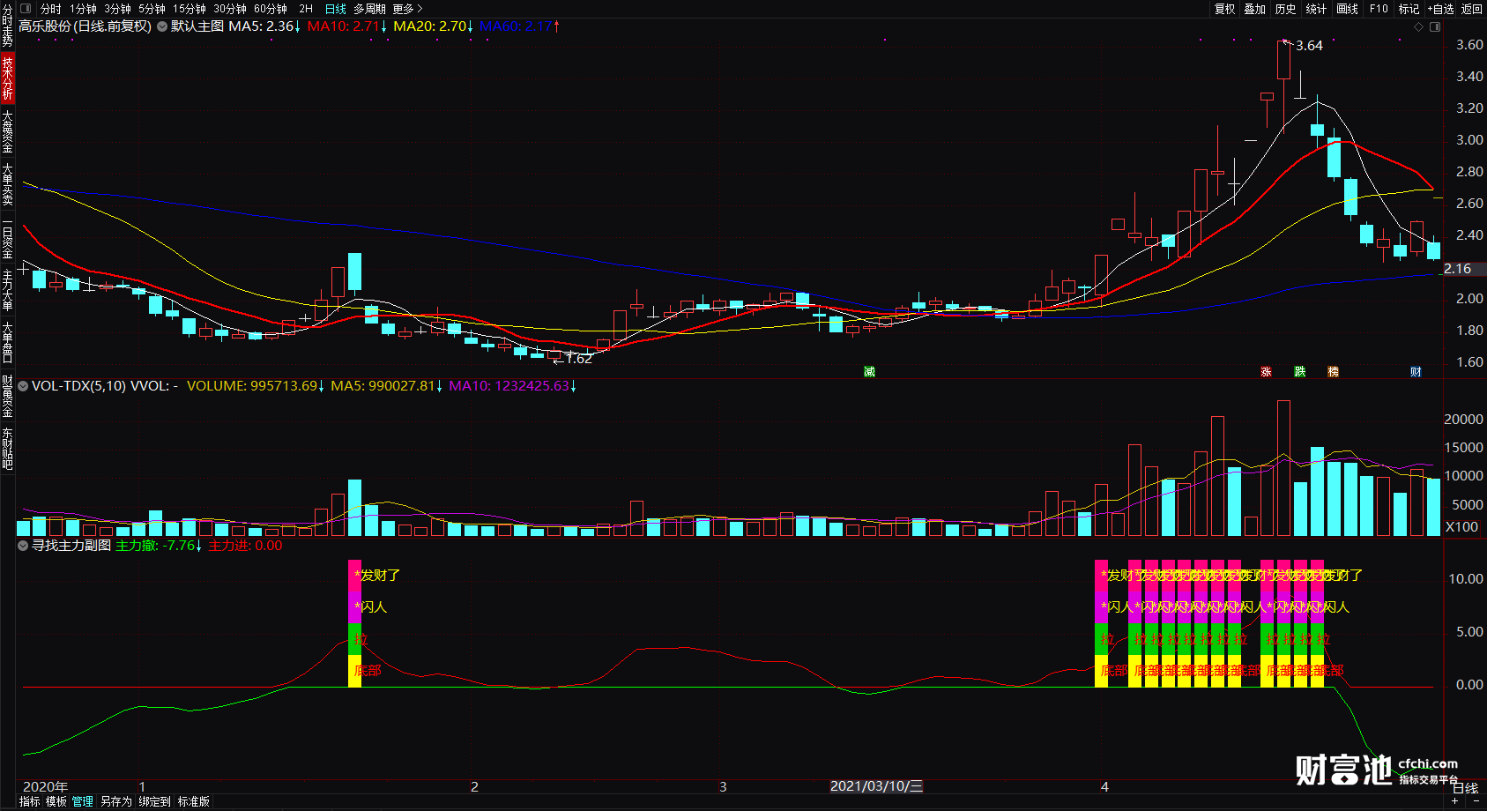1487x811 pixels.
Task: Open 历史 history view
Action: pos(1285,8)
